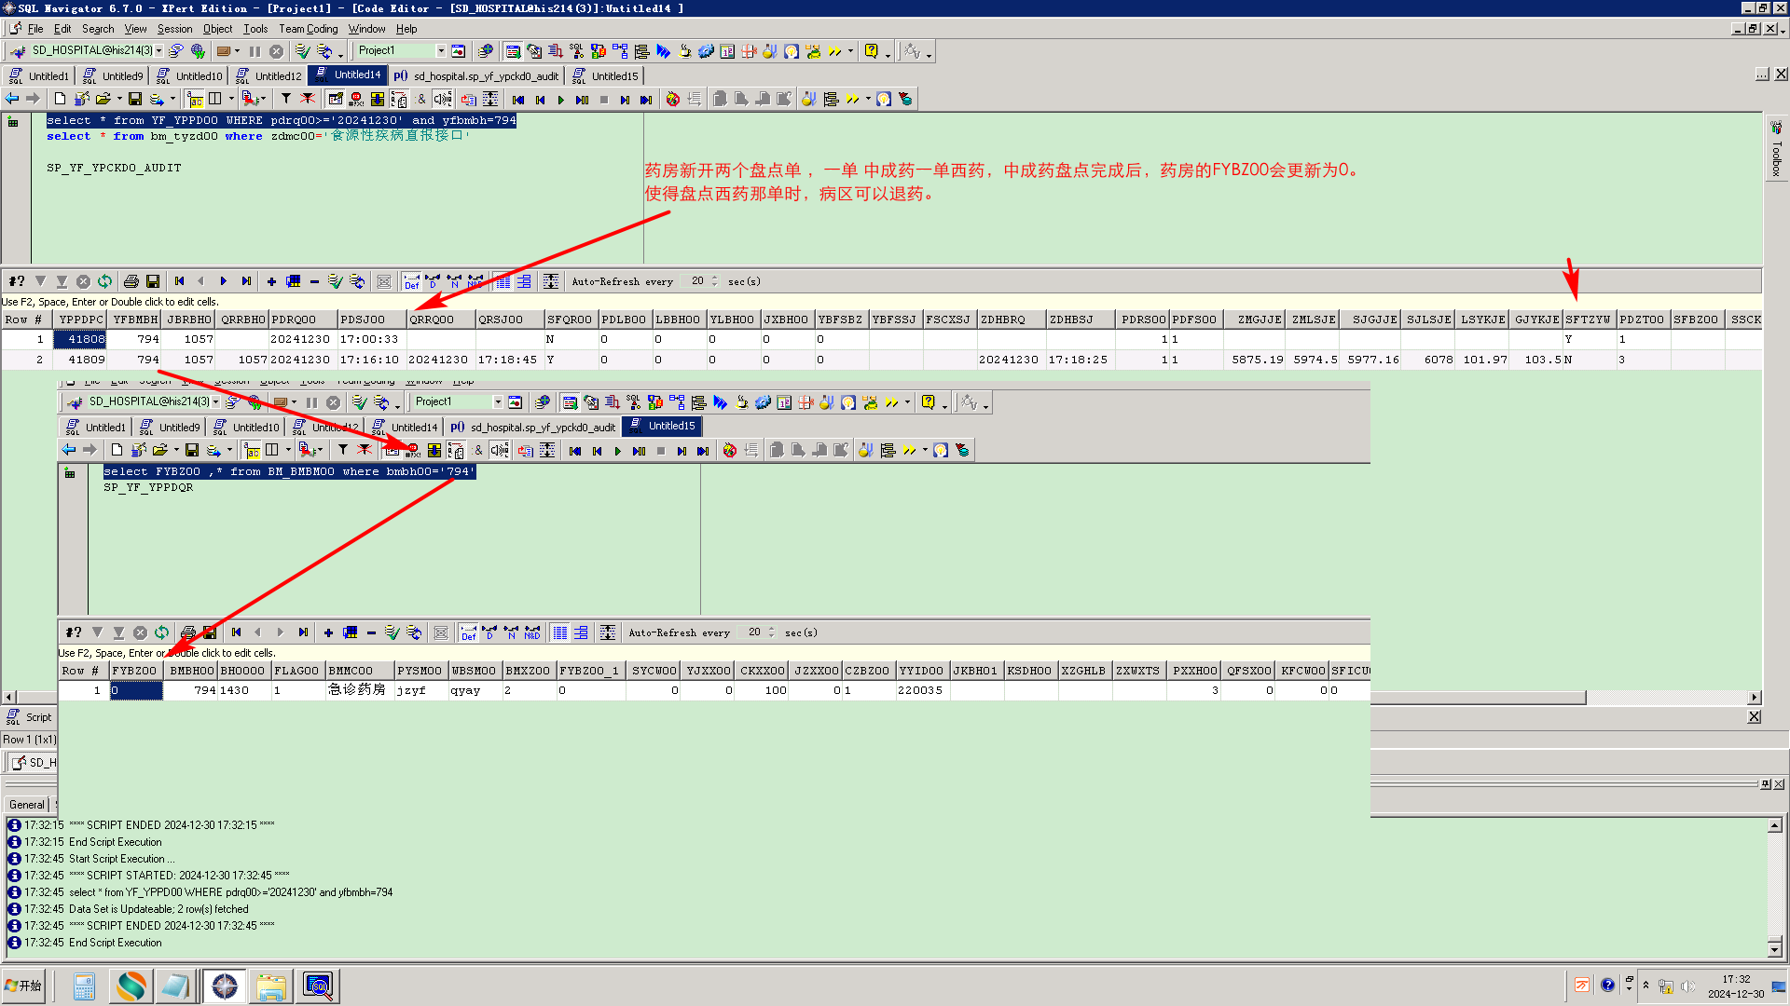Click the Windows Start button on taskbar
1790x1006 pixels.
click(x=24, y=986)
